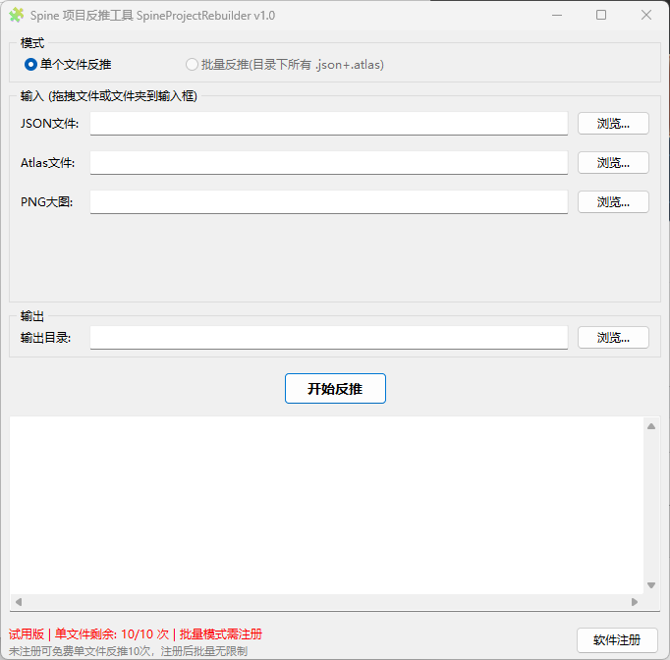The image size is (670, 660).
Task: Minimize the SpineProjectRebuilder window
Action: (x=557, y=15)
